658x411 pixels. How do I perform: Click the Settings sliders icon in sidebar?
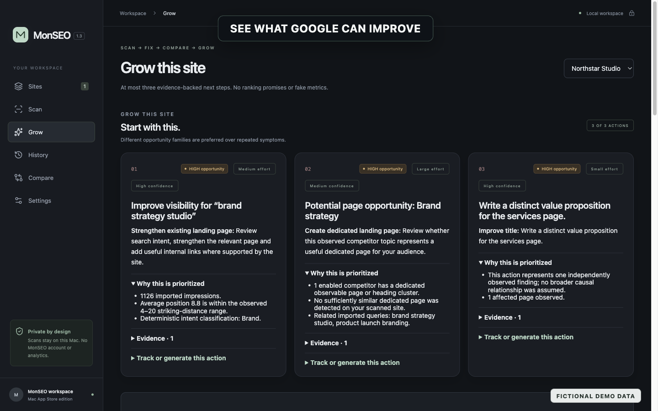18,200
